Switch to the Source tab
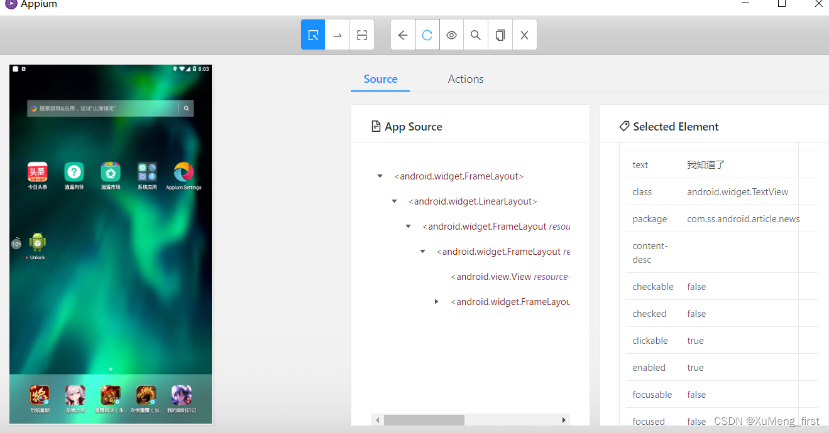The width and height of the screenshot is (829, 433). click(x=380, y=79)
